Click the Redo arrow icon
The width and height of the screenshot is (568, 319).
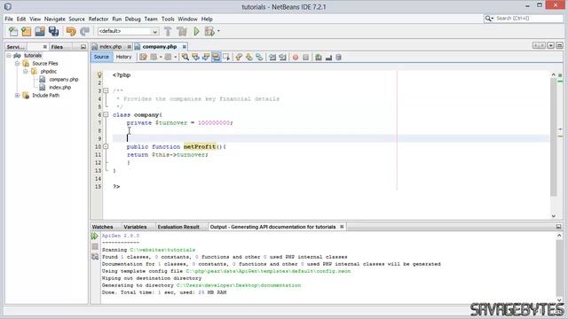(84, 32)
